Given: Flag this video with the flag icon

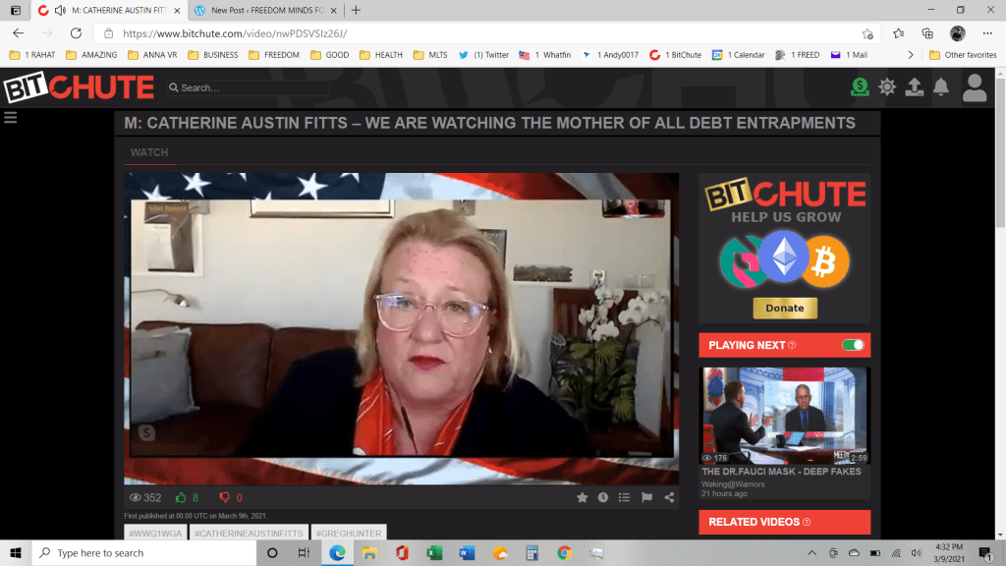Looking at the screenshot, I should [x=646, y=497].
